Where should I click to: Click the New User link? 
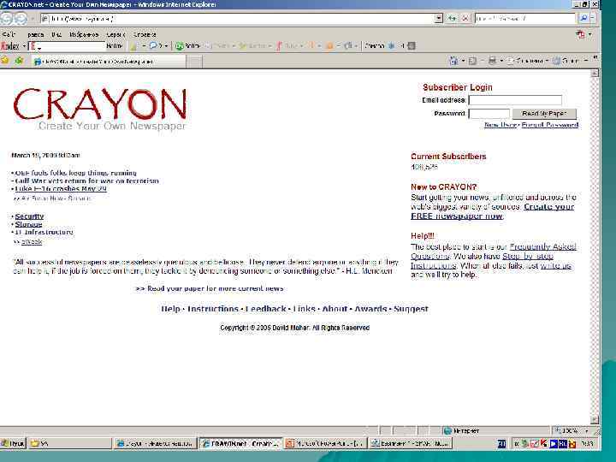500,125
